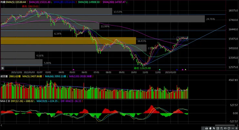
Task: Click the magenta triangle marker near 05/03
Action: (73, 70)
